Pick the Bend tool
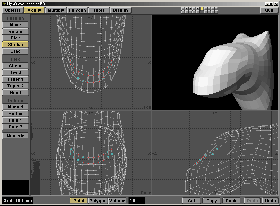 coord(15,93)
